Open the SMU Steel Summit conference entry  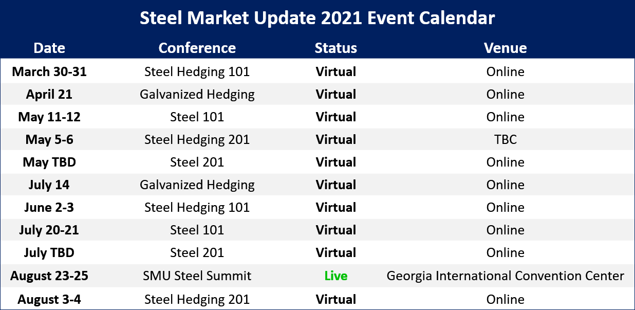(197, 276)
